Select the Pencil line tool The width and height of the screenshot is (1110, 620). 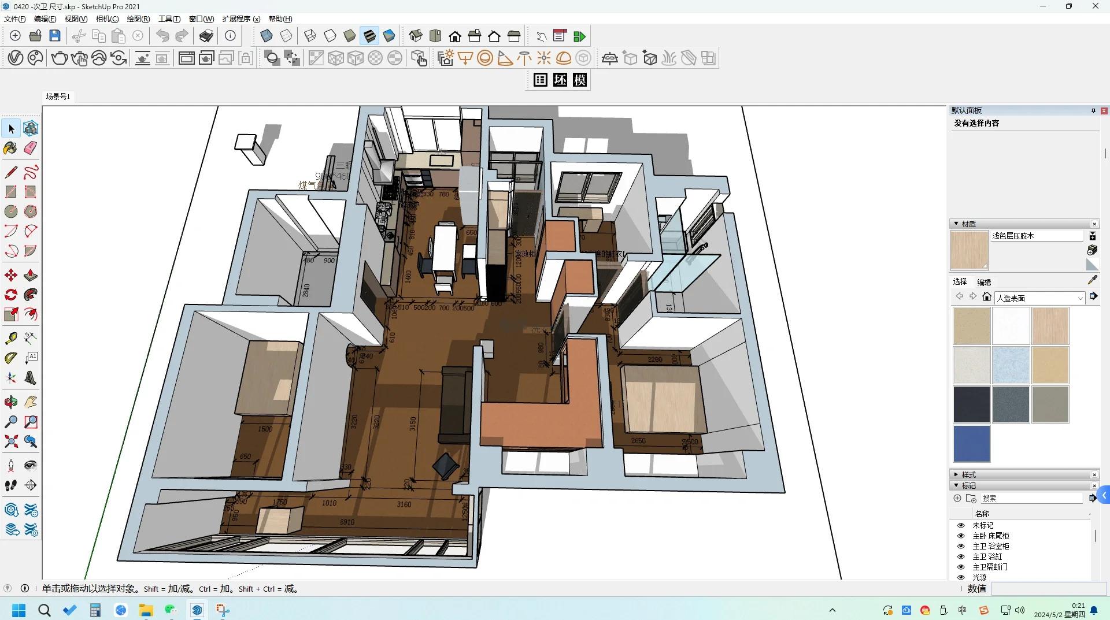pyautogui.click(x=10, y=172)
